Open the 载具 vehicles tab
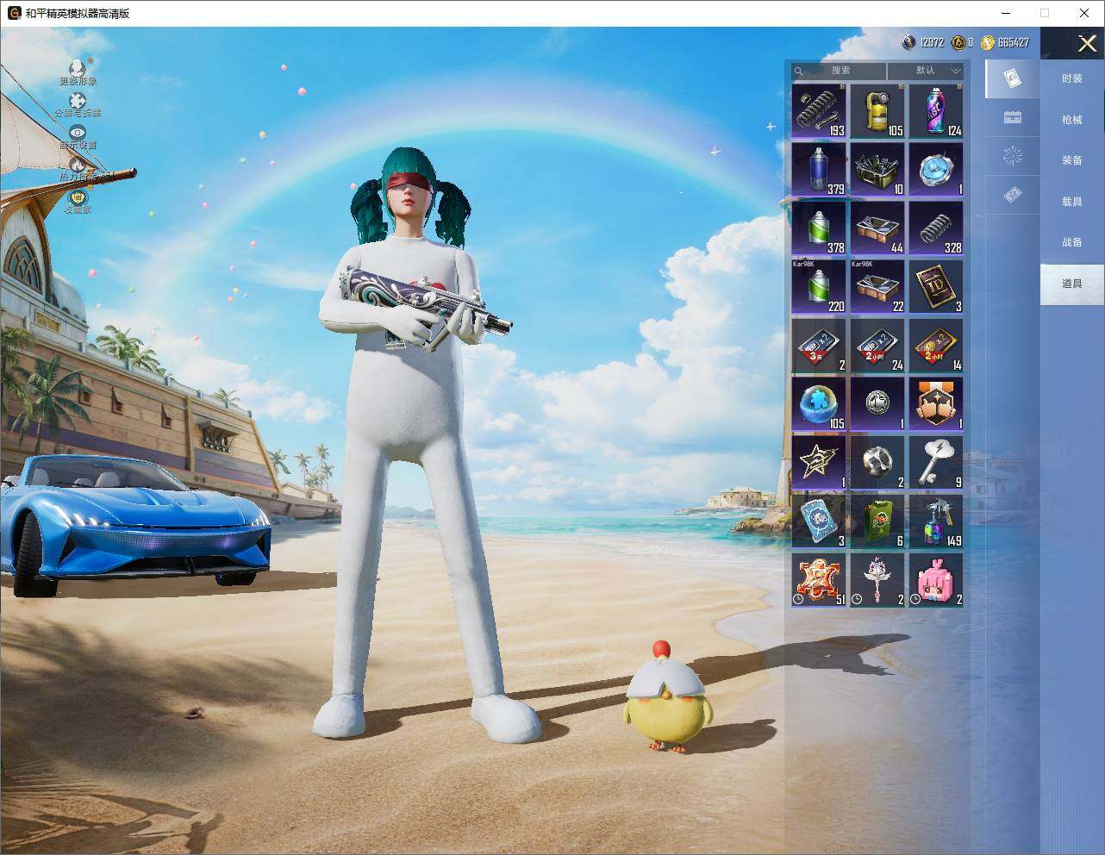 click(x=1071, y=201)
